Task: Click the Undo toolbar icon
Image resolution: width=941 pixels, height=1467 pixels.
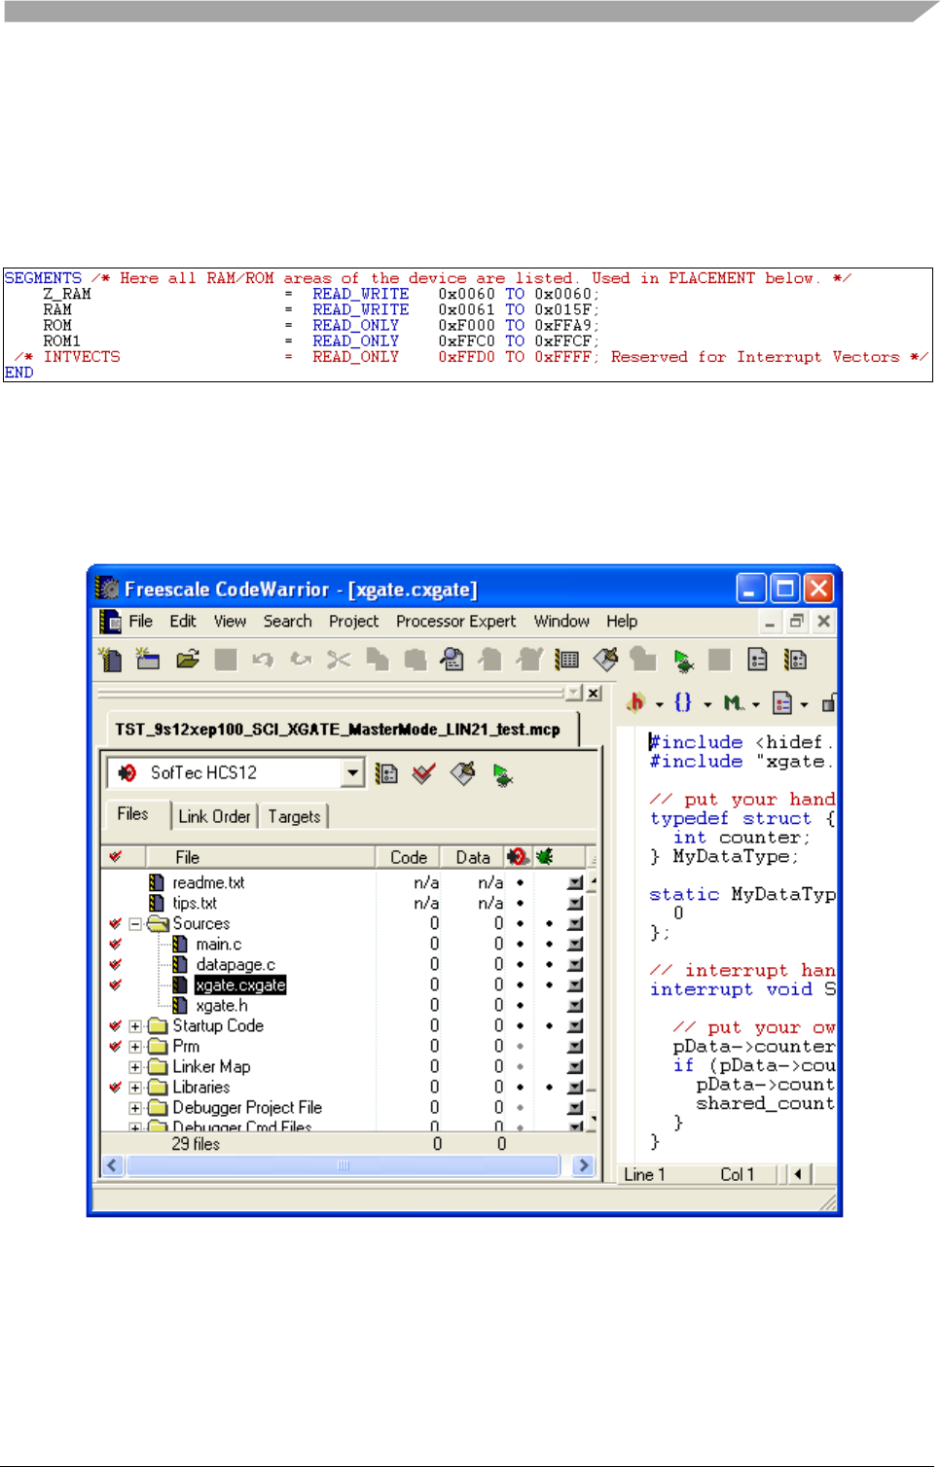Action: pos(263,660)
